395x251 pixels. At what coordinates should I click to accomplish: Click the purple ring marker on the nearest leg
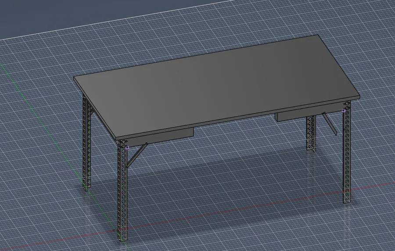click(127, 148)
